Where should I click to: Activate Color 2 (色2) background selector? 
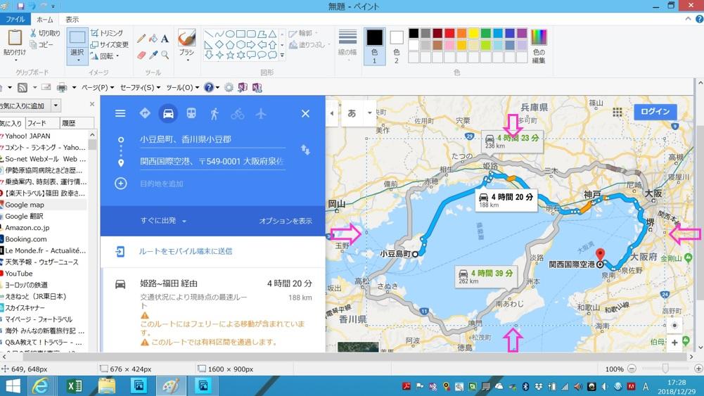click(397, 46)
